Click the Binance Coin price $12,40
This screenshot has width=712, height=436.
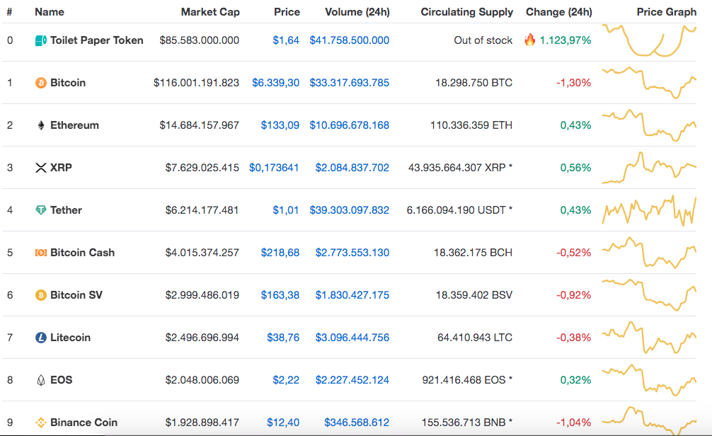point(283,423)
